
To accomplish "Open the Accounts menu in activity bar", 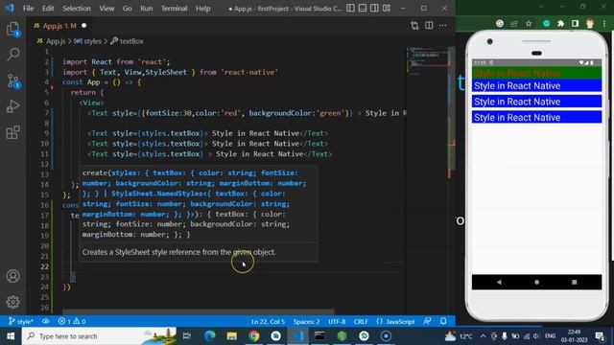I will [12, 276].
